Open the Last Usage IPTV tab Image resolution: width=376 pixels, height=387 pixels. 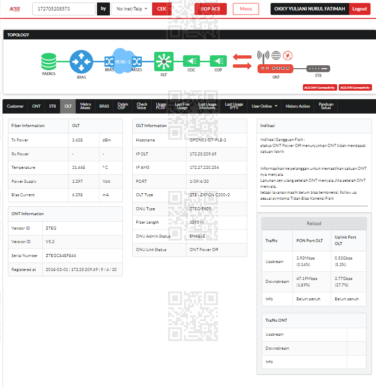click(234, 106)
